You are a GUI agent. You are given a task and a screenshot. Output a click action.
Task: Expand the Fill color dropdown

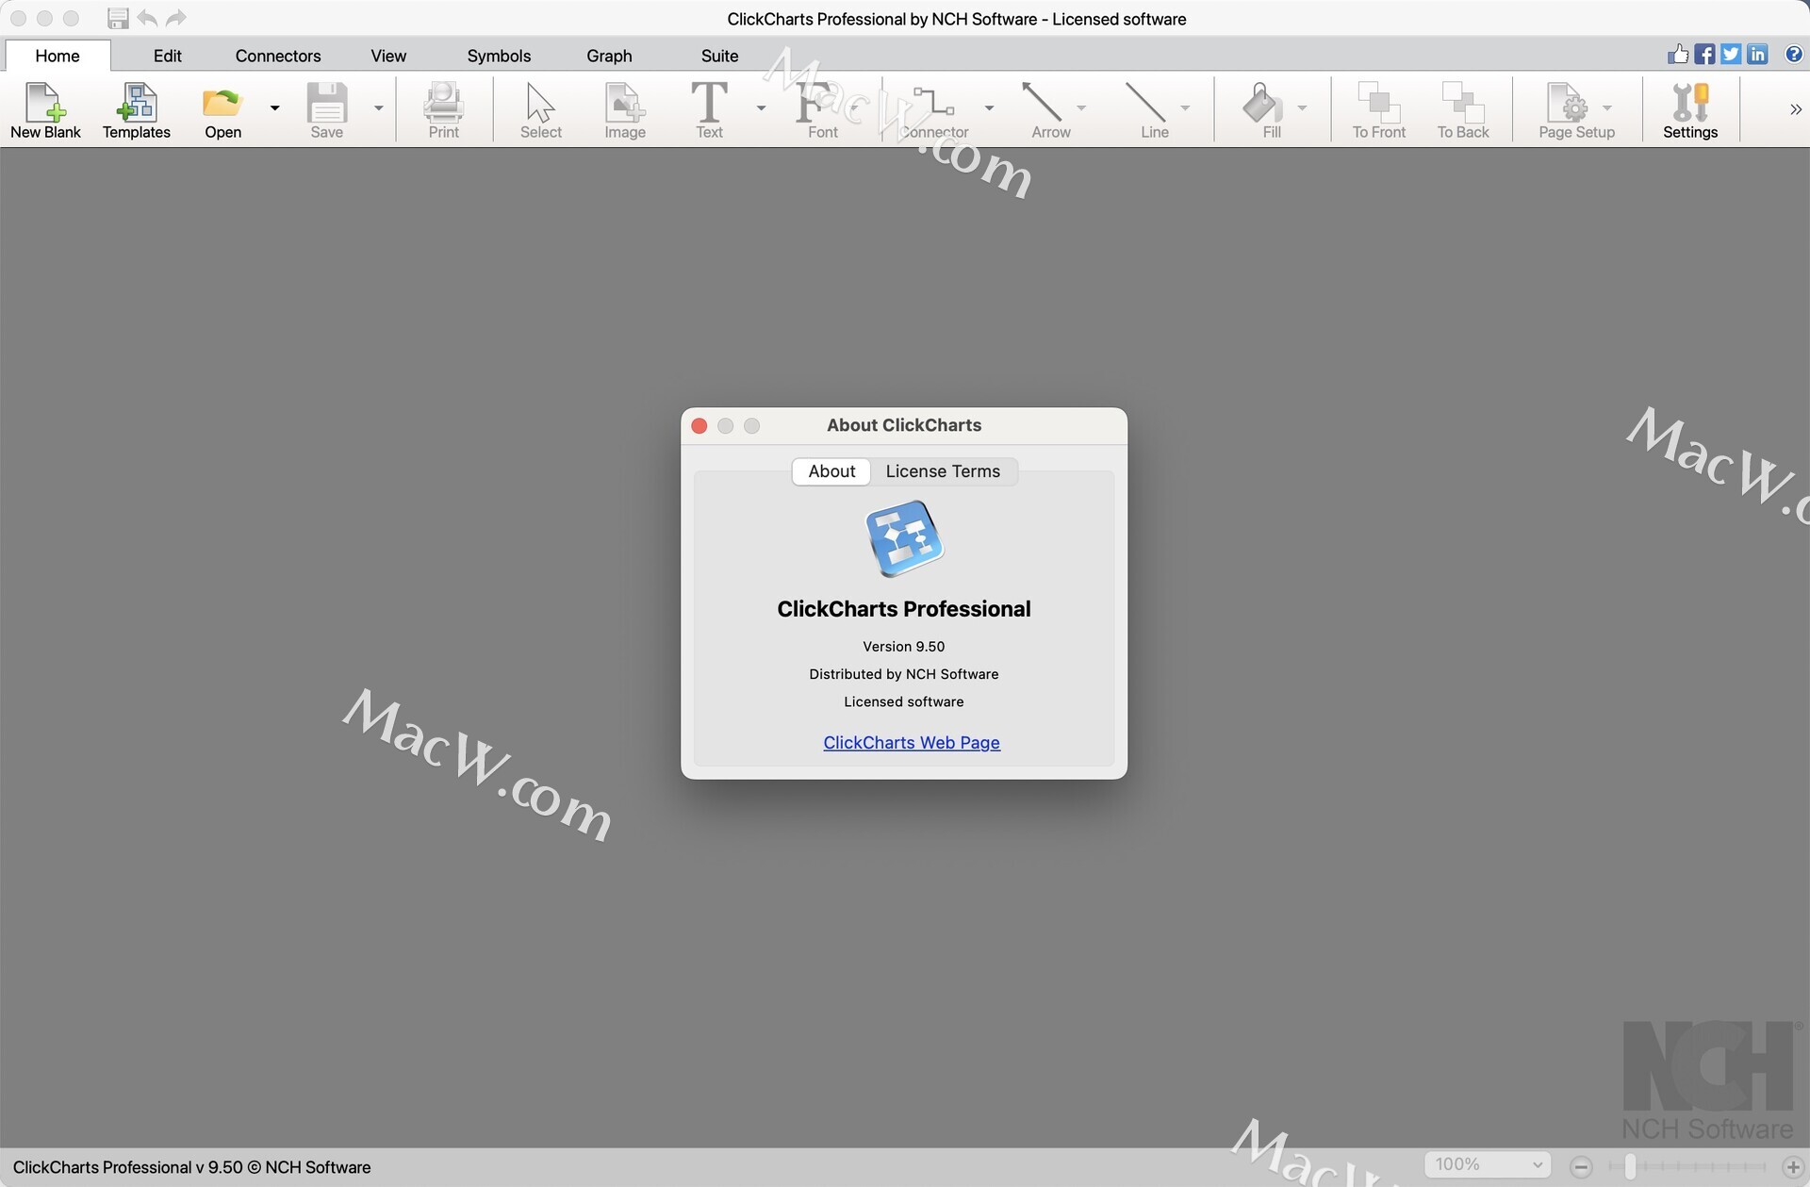coord(1302,107)
